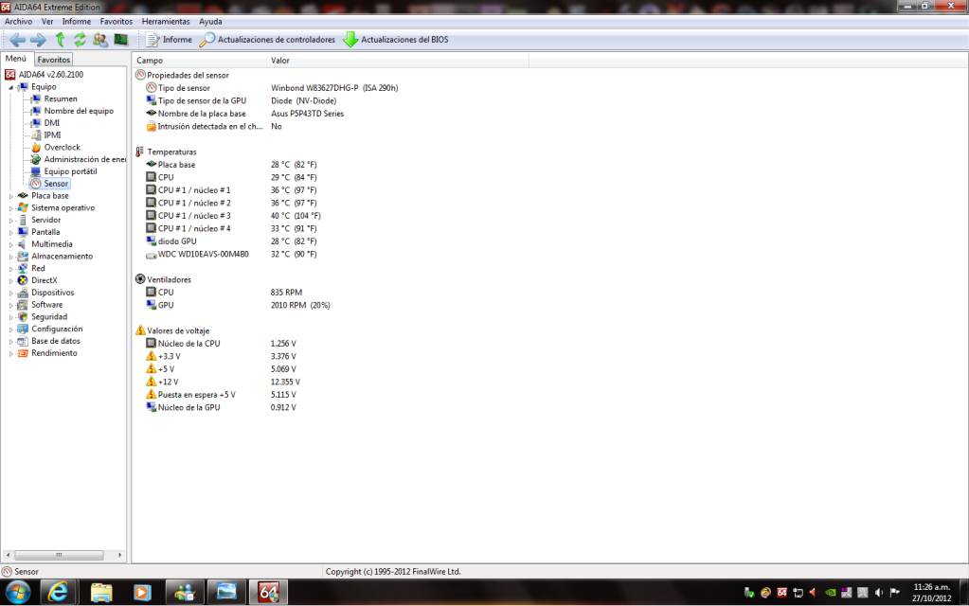The width and height of the screenshot is (969, 606).
Task: Select DMI in the tree
Action: [52, 123]
